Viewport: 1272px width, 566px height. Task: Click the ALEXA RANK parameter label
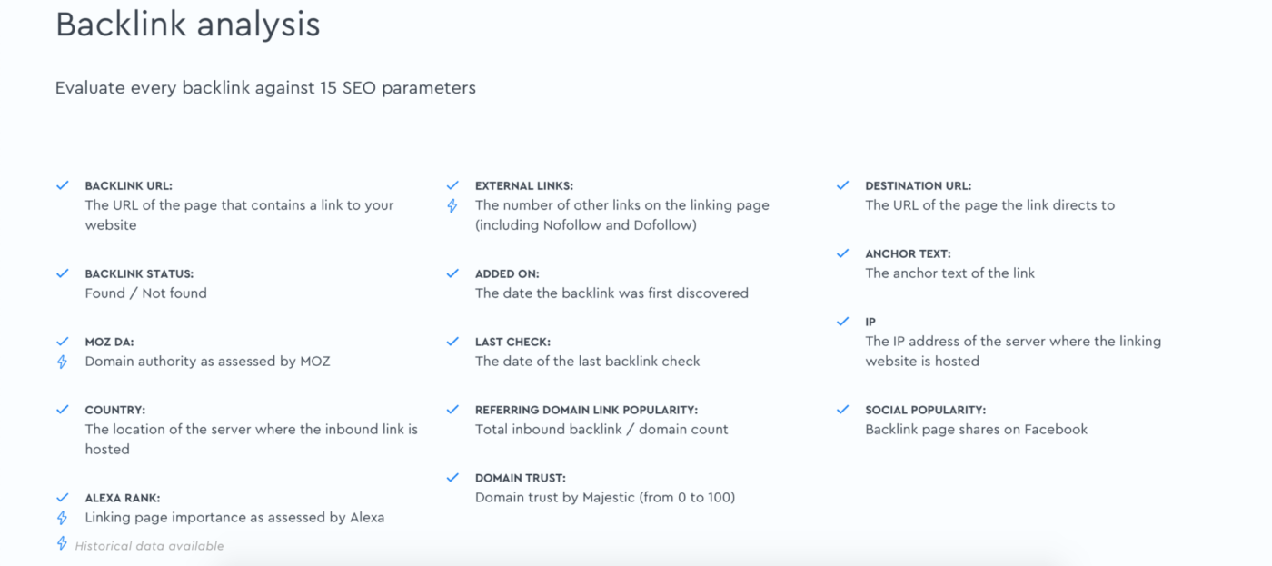[122, 499]
